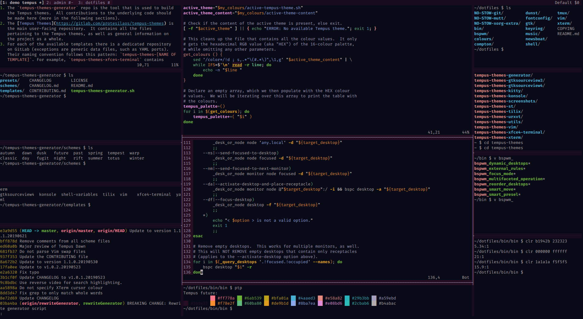Image resolution: width=583 pixels, height=319 pixels.
Task: Click the 'Default' session label in status bar
Action: click(x=563, y=2)
